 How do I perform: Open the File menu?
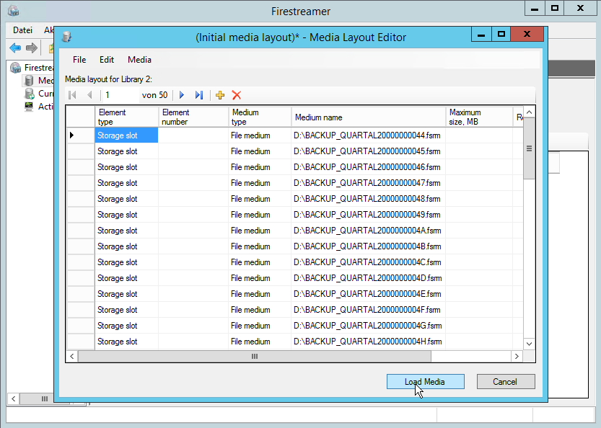[79, 60]
